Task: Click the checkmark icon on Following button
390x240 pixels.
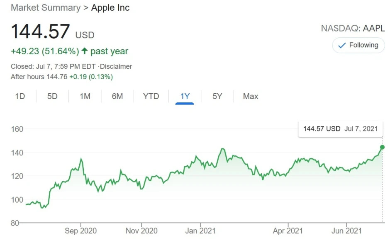Action: coord(341,45)
